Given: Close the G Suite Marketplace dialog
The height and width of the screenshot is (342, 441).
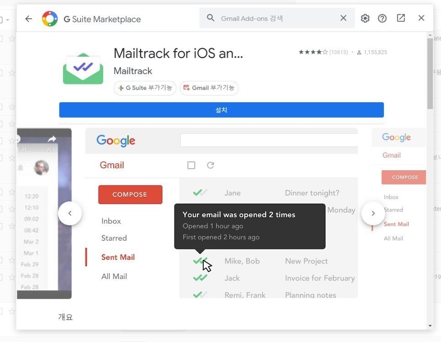Looking at the screenshot, I should 421,18.
